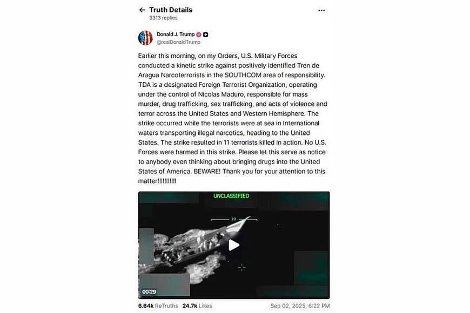Open the flag-themed profile avatar

point(145,38)
